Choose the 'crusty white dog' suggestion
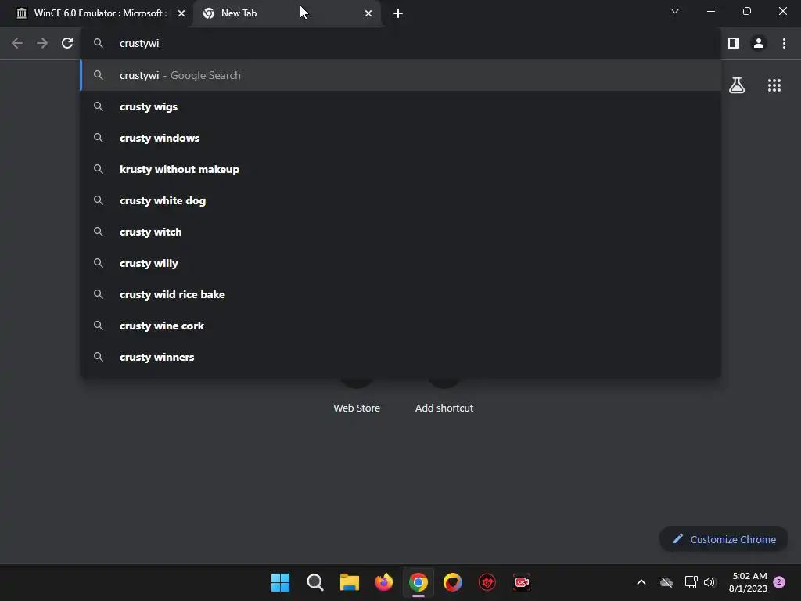 coord(400,200)
